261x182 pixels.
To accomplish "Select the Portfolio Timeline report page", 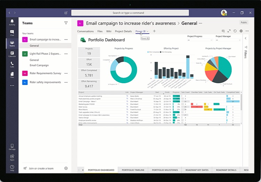I will point(133,170).
